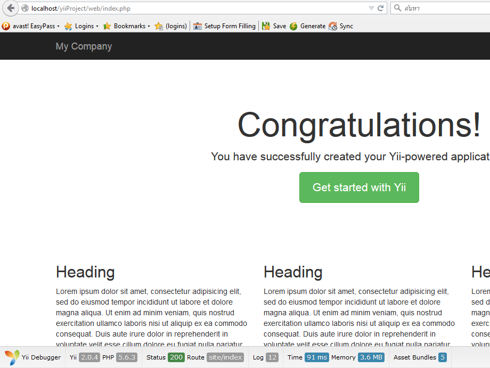
Task: Click the green Generate icon
Action: click(293, 26)
